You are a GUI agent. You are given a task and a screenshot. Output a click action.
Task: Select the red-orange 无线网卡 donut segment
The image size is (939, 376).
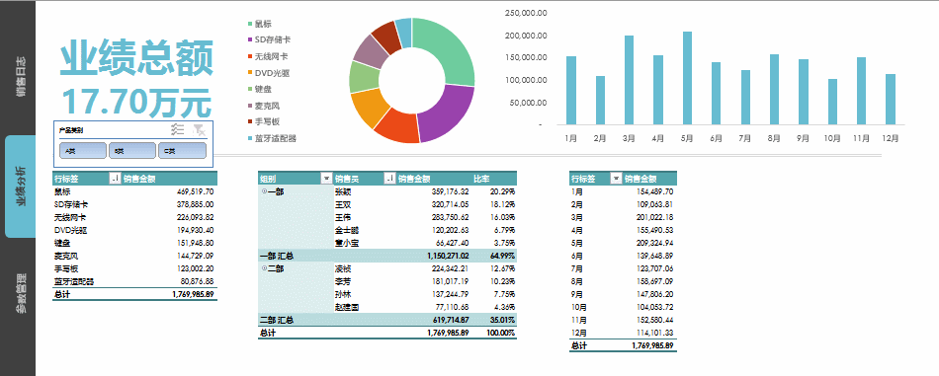396,126
